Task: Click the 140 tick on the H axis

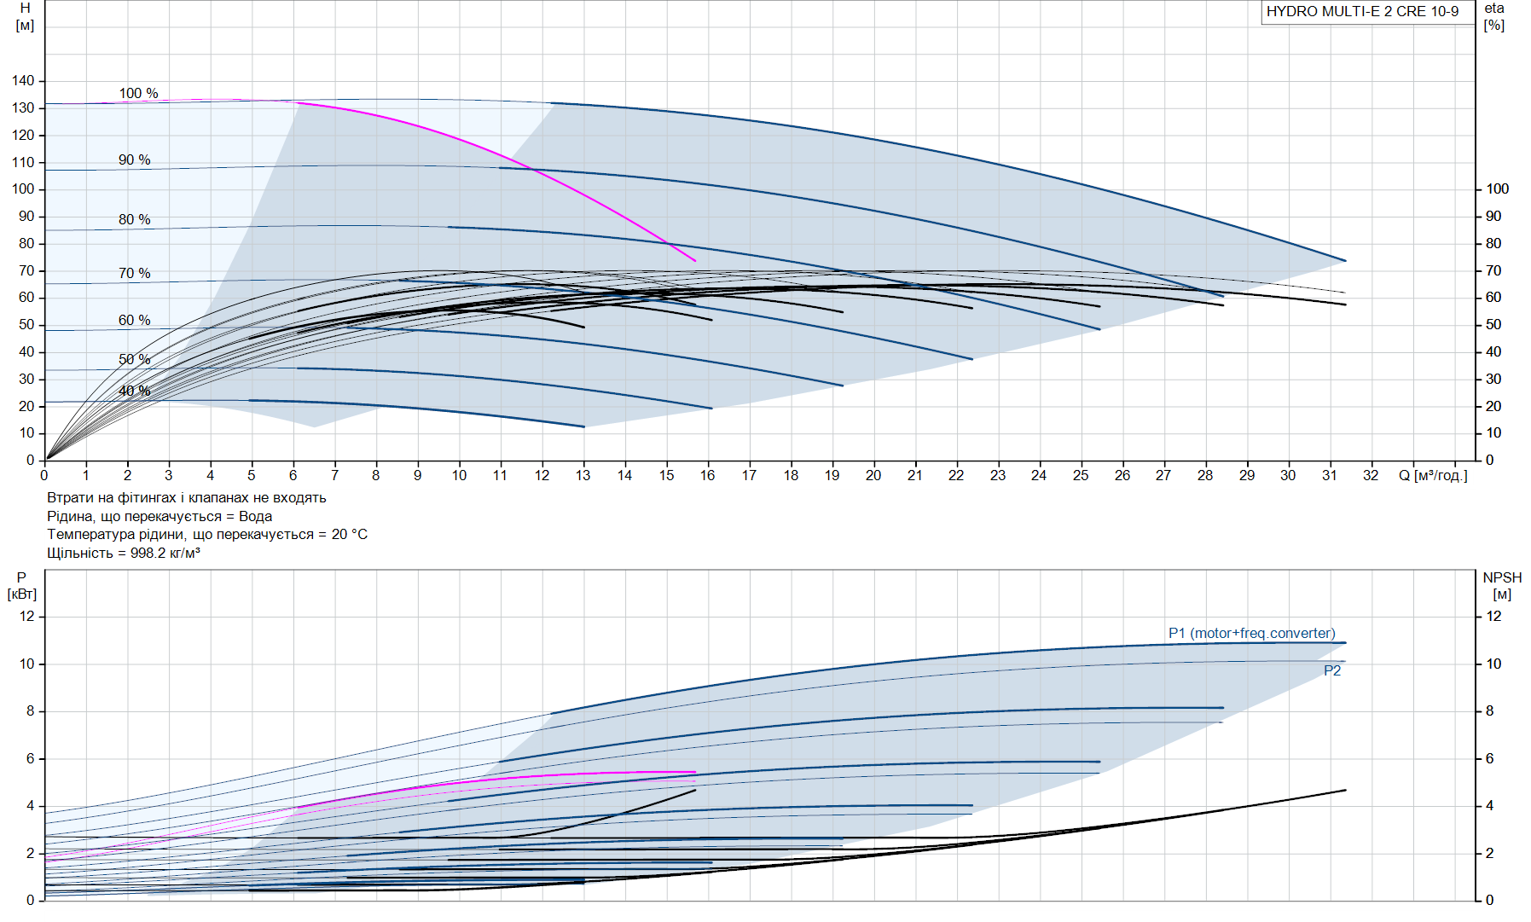Action: pyautogui.click(x=23, y=81)
